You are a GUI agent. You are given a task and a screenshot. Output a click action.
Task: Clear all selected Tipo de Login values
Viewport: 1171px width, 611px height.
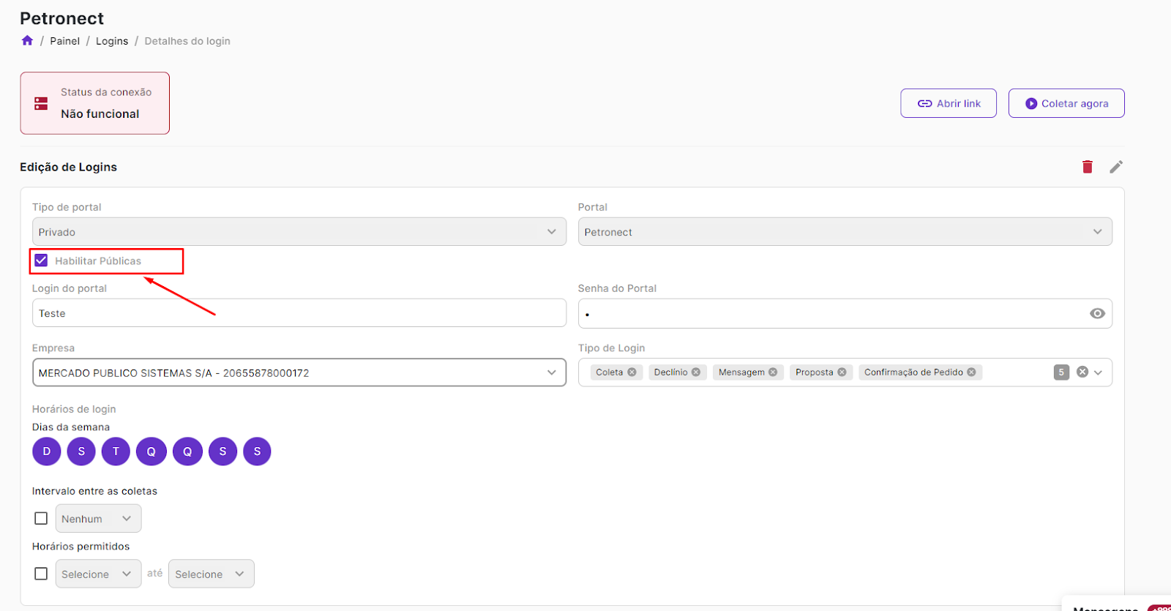[1082, 372]
